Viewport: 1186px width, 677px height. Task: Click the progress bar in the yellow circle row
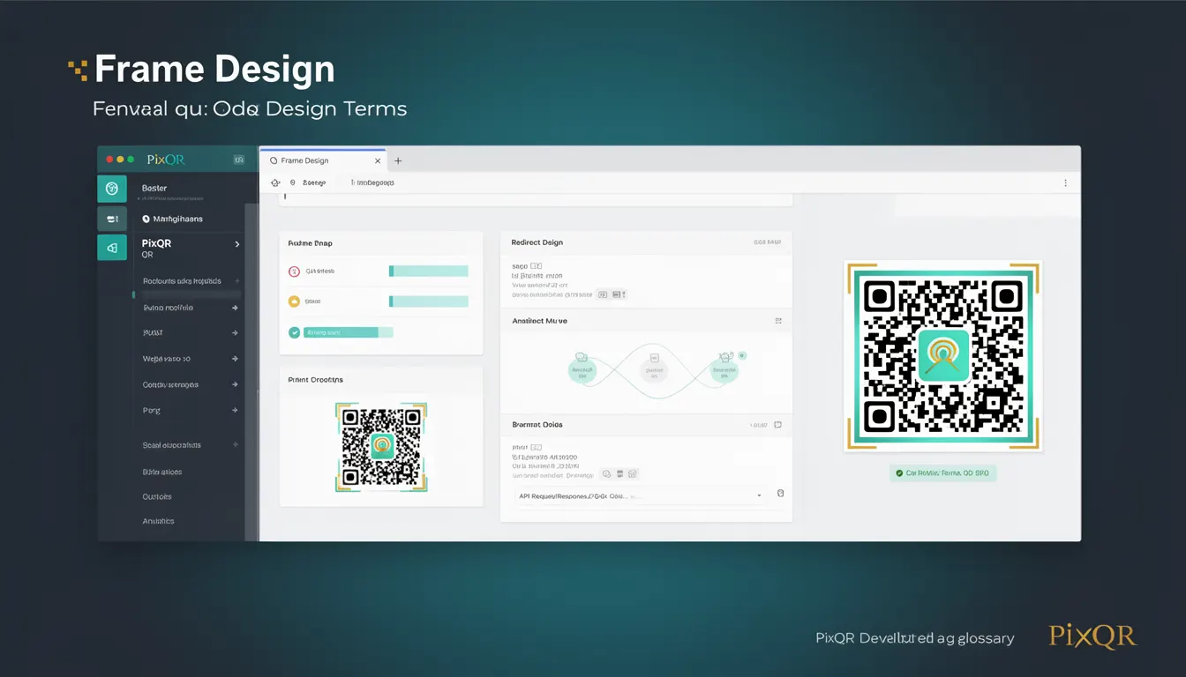click(x=429, y=301)
